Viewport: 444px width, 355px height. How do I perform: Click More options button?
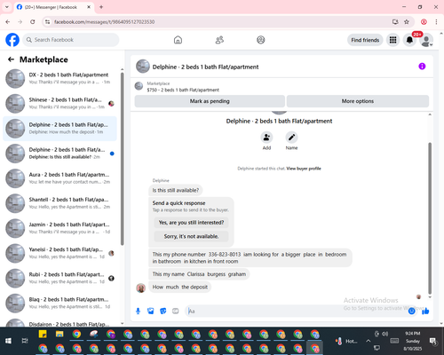tap(358, 101)
